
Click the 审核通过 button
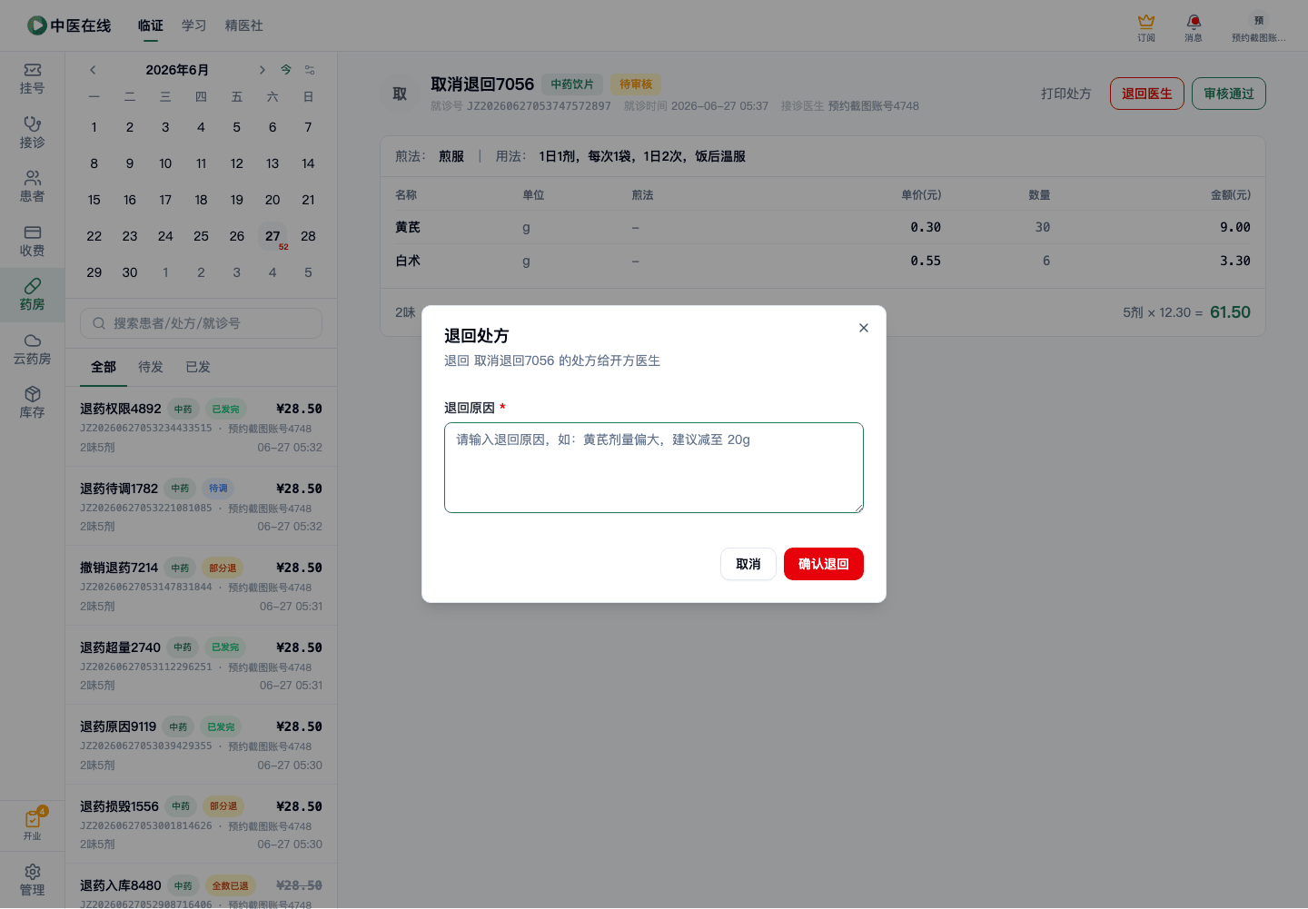click(1229, 94)
